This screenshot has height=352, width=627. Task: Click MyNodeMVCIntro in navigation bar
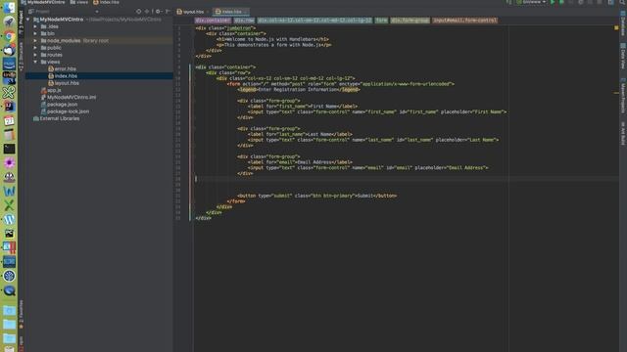43,2
